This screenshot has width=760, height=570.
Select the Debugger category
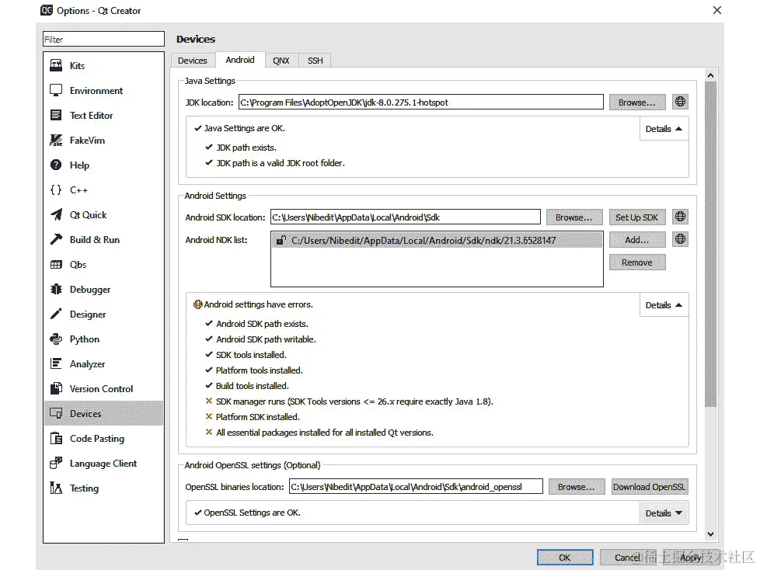click(103, 289)
